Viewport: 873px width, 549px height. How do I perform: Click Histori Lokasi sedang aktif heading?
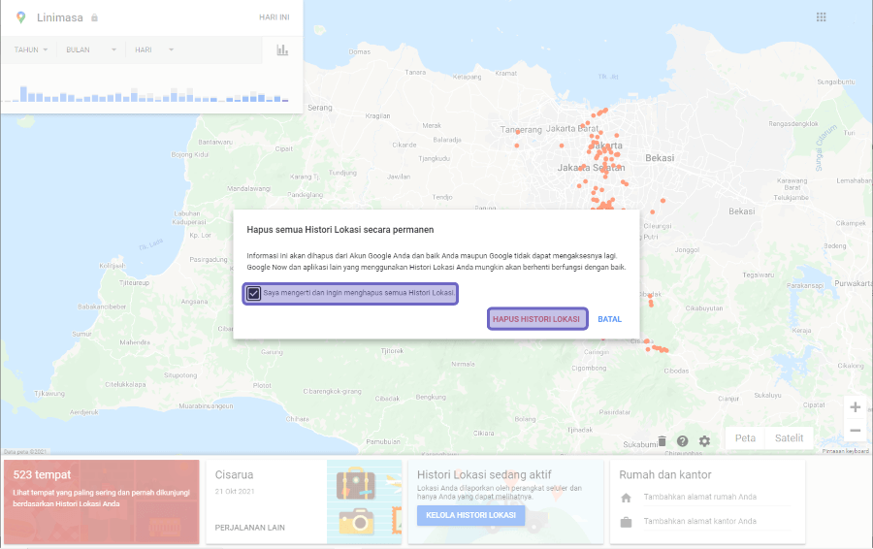[x=484, y=474]
